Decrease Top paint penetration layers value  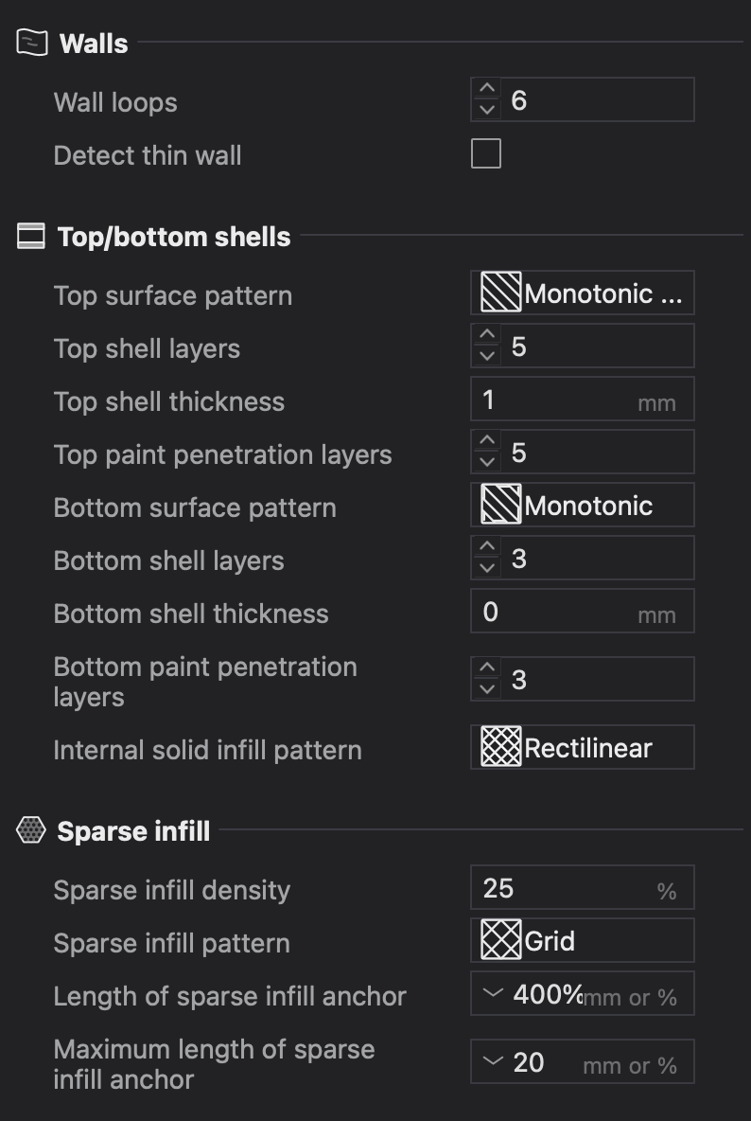pos(487,462)
